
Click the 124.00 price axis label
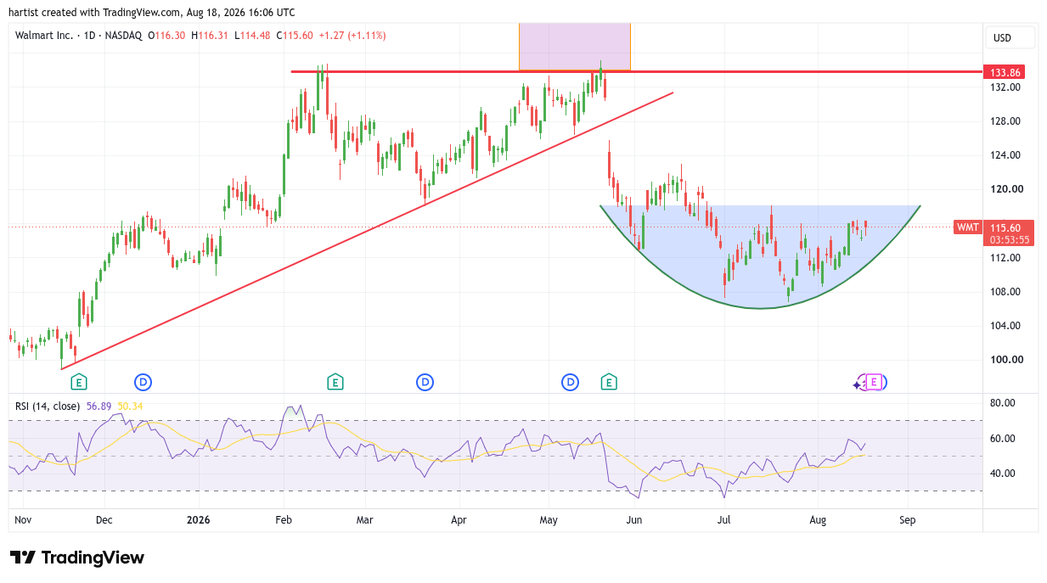(x=1005, y=155)
